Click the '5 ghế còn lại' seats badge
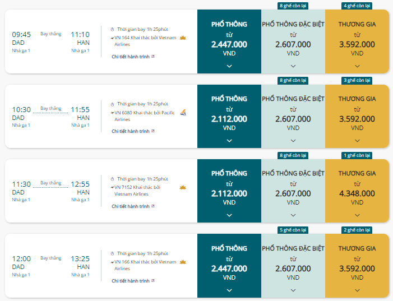Image resolution: width=393 pixels, height=301 pixels. coord(293,230)
